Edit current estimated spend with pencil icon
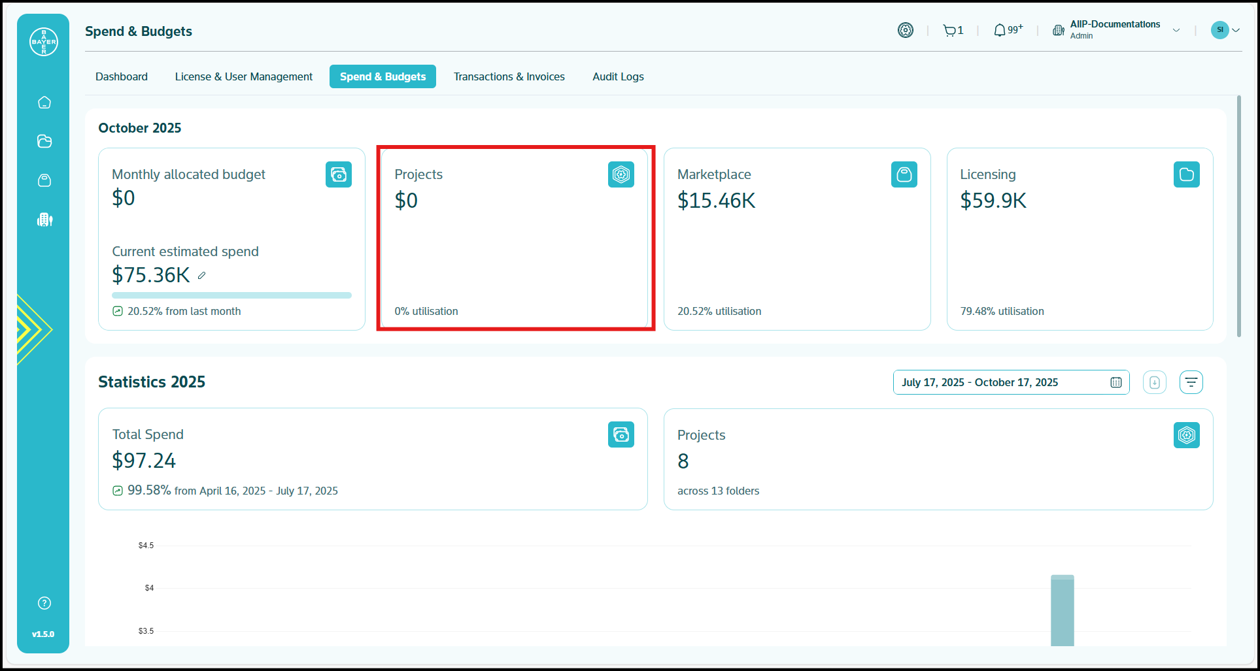The width and height of the screenshot is (1260, 671). click(x=202, y=276)
